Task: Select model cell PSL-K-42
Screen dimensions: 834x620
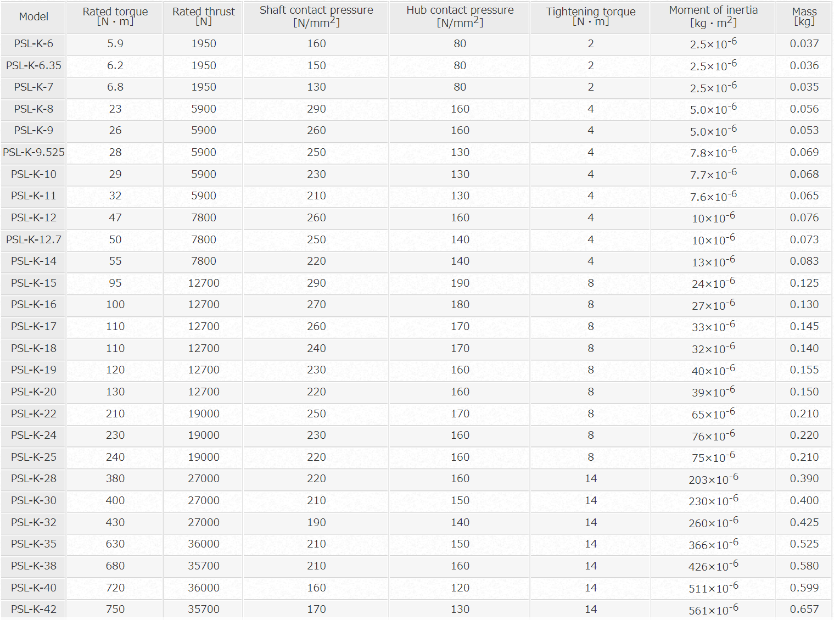Action: 33,610
